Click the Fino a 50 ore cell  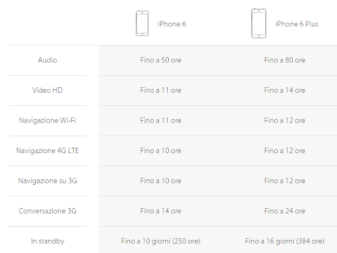pos(160,60)
